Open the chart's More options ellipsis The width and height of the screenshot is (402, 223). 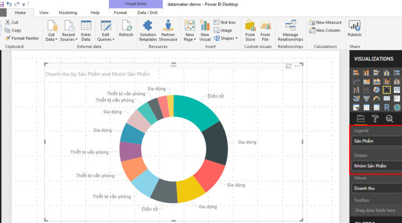coord(297,66)
